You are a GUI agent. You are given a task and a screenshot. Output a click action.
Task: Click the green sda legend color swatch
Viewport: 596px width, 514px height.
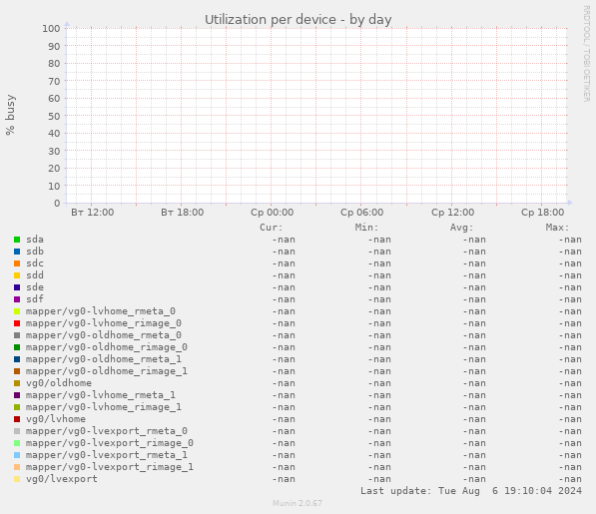[x=17, y=240]
